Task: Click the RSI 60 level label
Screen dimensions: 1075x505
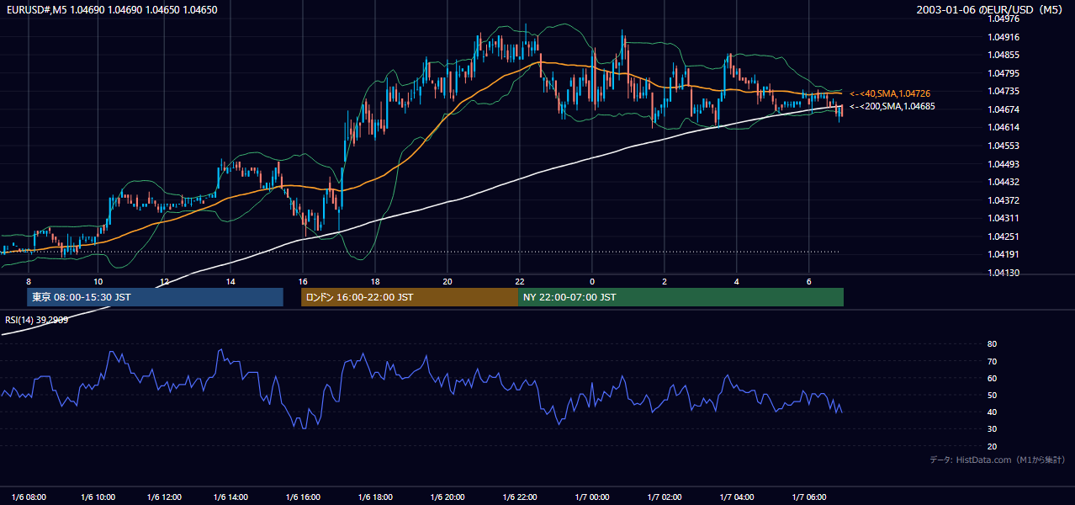Action: point(992,378)
